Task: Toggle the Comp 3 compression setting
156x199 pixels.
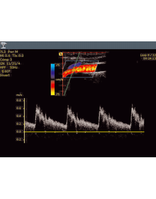Action: 6,60
